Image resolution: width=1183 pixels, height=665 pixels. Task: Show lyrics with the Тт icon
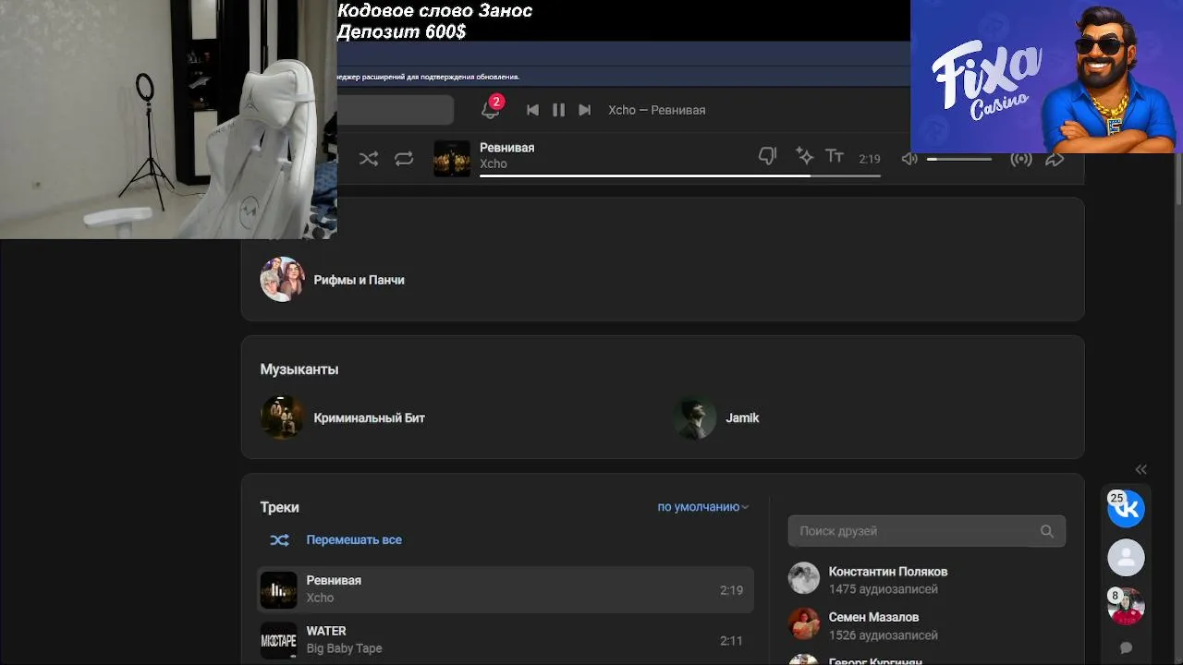pyautogui.click(x=835, y=156)
